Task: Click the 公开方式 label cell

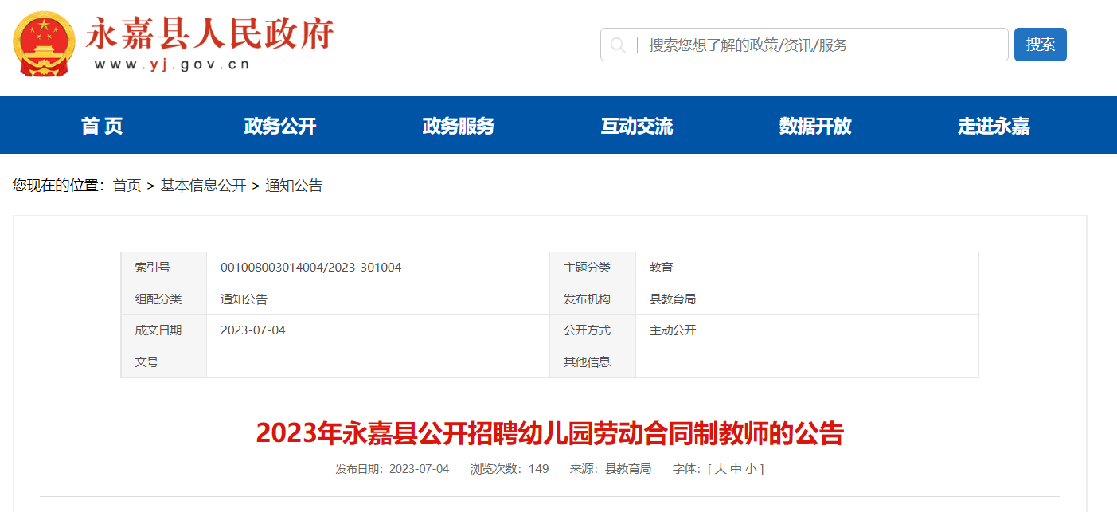Action: [593, 330]
